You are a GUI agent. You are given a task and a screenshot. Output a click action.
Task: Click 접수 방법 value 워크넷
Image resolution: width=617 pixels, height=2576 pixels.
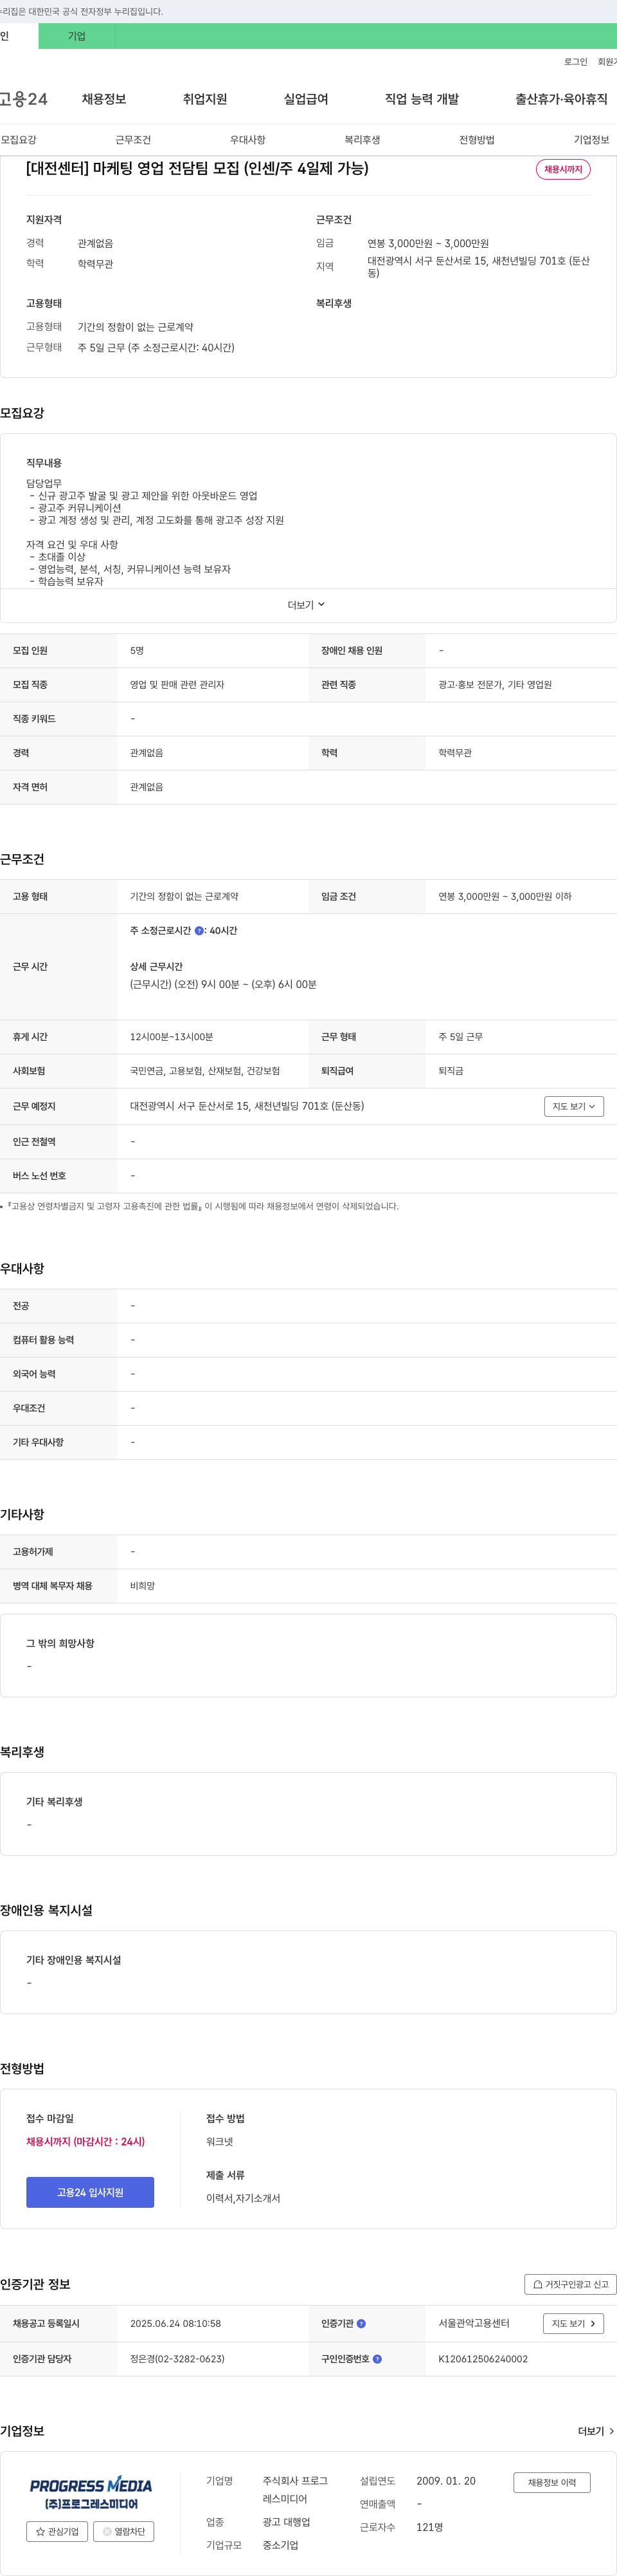click(x=220, y=2141)
